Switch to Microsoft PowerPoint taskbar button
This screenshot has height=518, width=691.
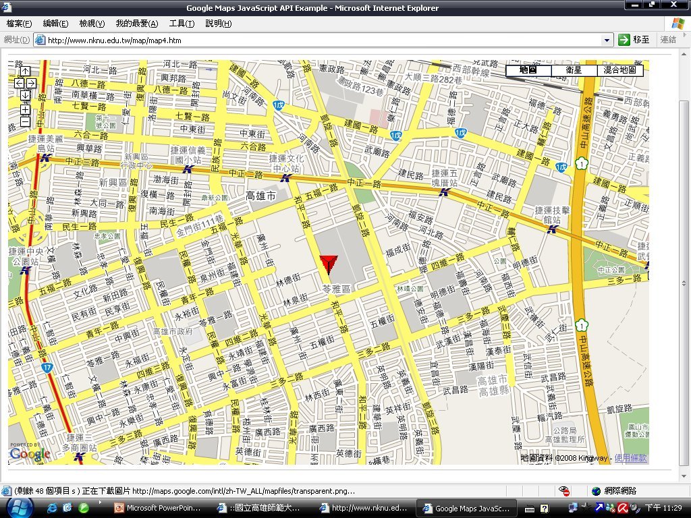[x=158, y=508]
